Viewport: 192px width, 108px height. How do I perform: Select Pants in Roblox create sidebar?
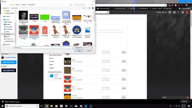click(x=51, y=65)
